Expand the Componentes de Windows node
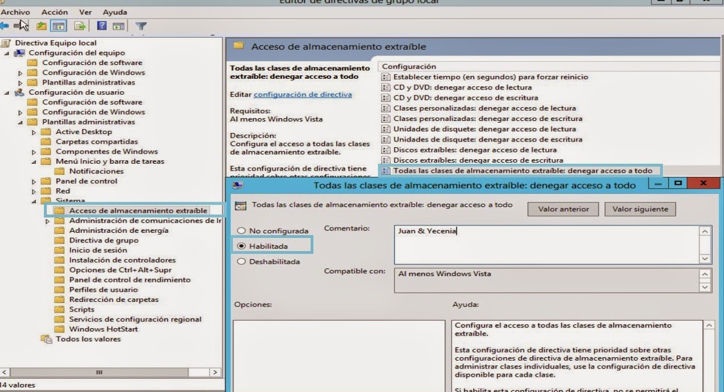The height and width of the screenshot is (392, 724). pos(34,152)
